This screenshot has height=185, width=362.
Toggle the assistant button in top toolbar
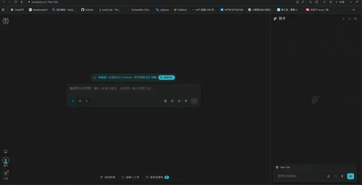click(x=340, y=2)
